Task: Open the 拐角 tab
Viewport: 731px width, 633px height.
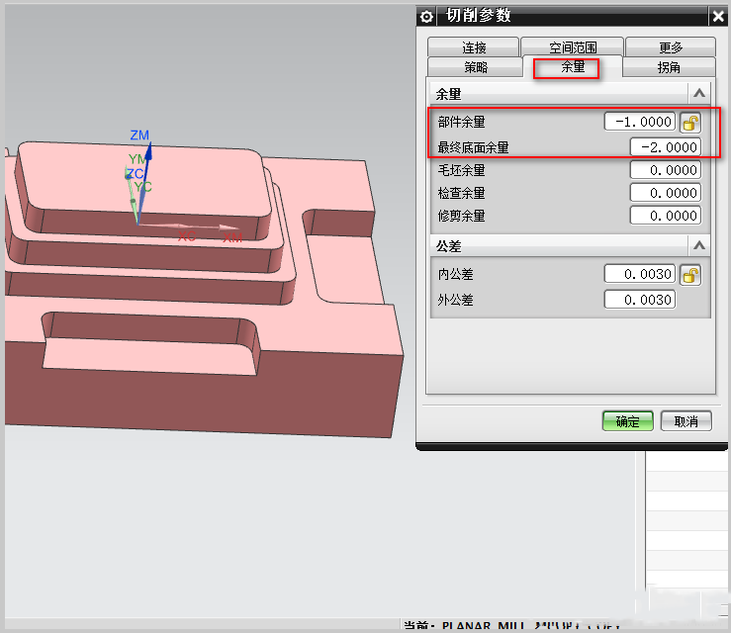Action: (669, 67)
